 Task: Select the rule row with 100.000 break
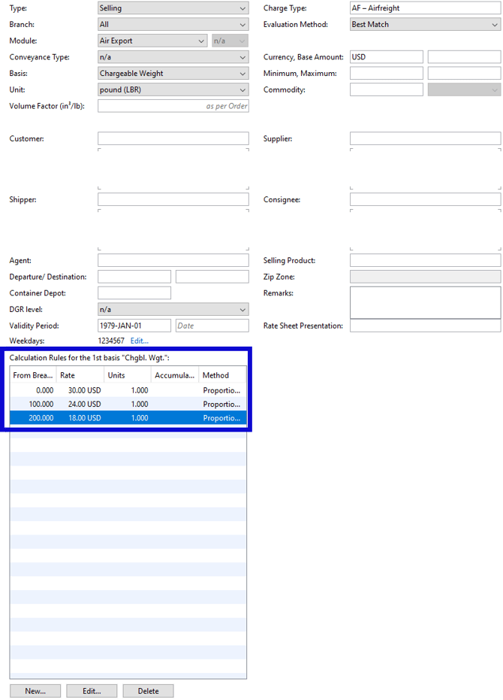click(x=128, y=404)
